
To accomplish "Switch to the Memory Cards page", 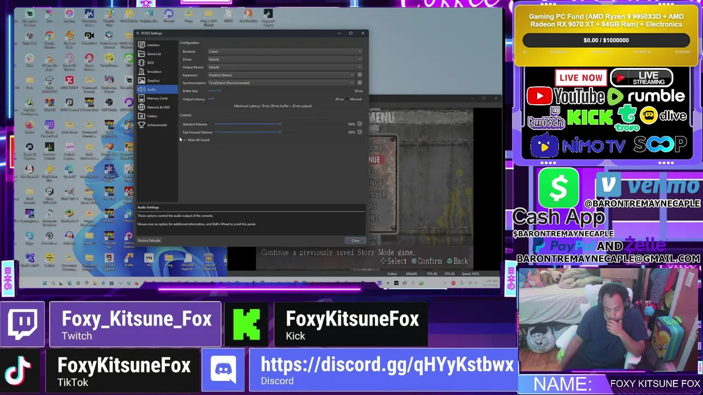I will click(158, 98).
